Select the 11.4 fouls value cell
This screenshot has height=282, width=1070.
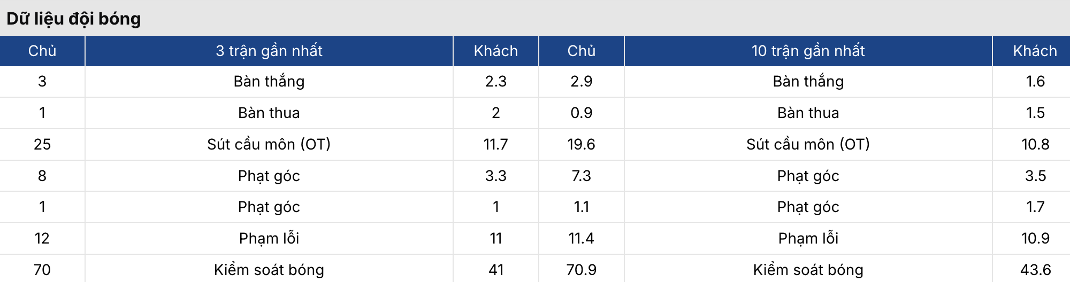point(581,238)
